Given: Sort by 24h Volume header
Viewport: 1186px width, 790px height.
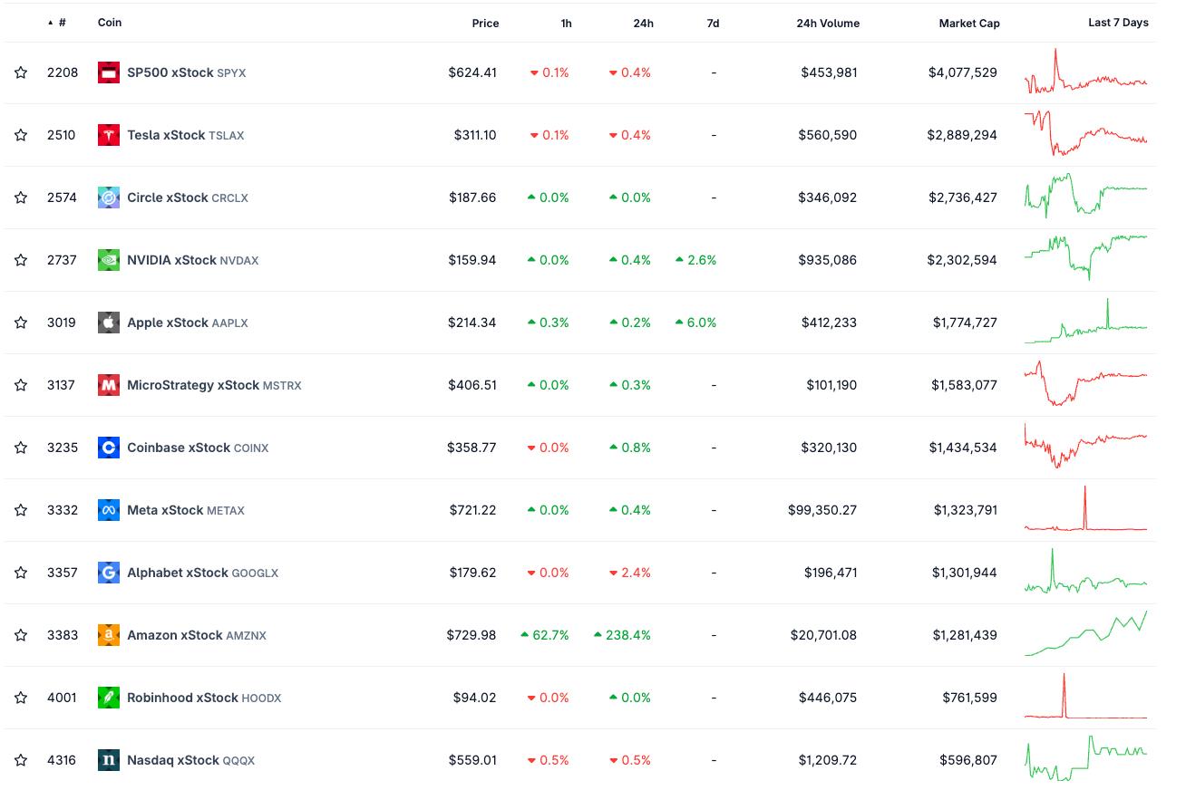Looking at the screenshot, I should pos(828,24).
